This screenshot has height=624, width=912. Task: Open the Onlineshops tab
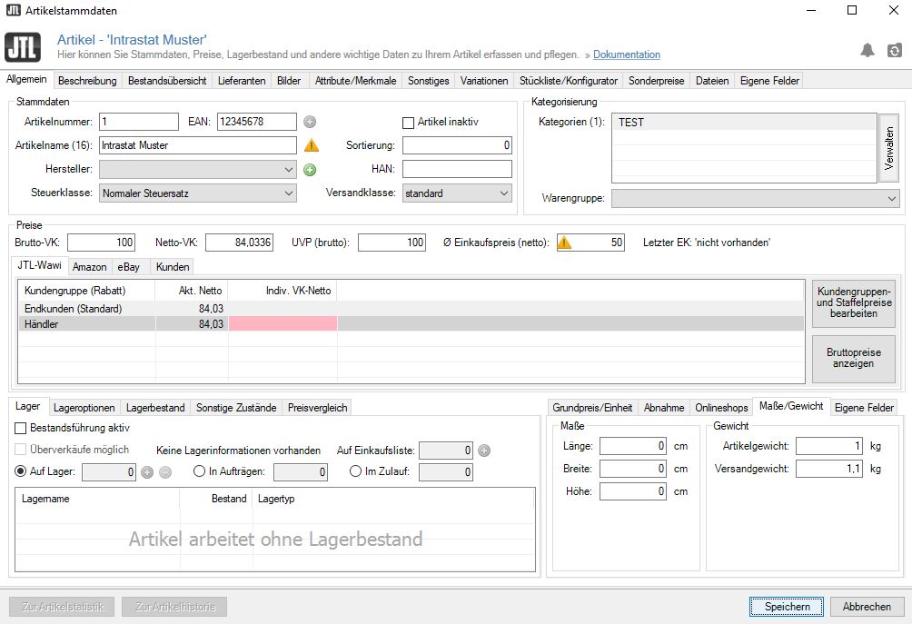coord(721,408)
